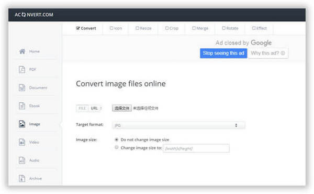The height and width of the screenshot is (194, 314).
Task: Click the Archive file icon in sidebar
Action: pyautogui.click(x=22, y=178)
